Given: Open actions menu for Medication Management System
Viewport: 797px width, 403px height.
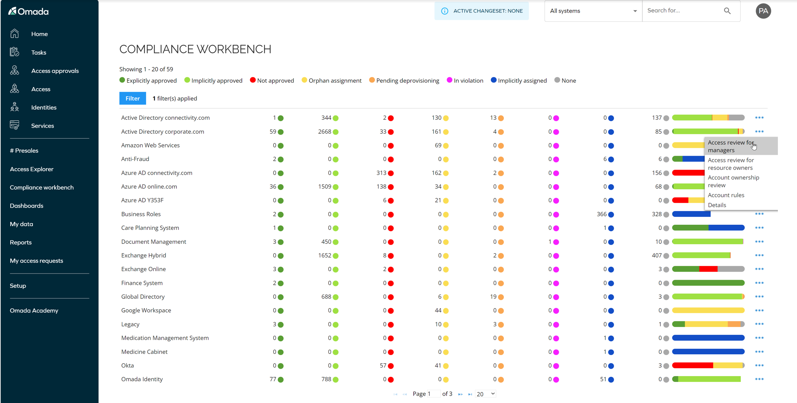Looking at the screenshot, I should click(x=759, y=338).
